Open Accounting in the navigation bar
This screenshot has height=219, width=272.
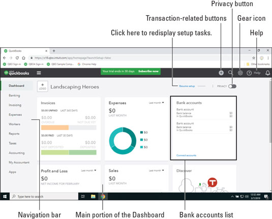17,153
